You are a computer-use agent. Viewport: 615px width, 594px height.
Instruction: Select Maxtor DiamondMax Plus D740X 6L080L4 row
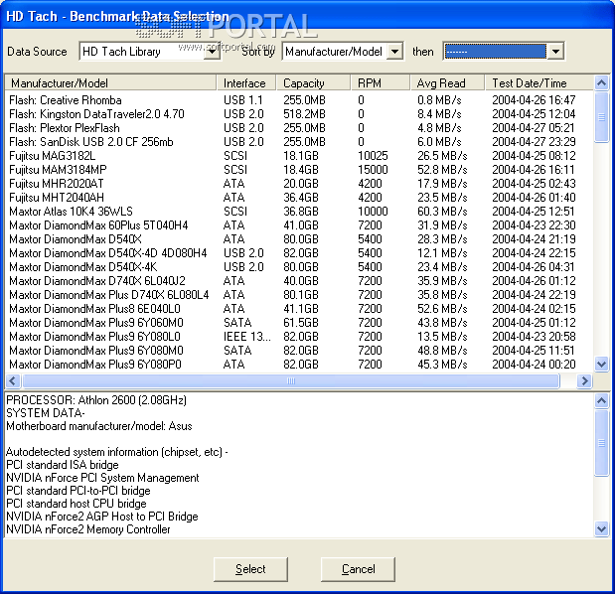coord(299,295)
